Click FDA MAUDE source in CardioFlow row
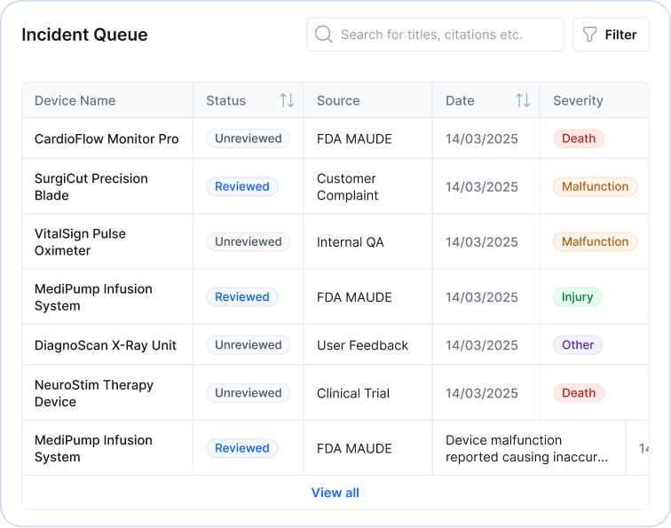The width and height of the screenshot is (671, 528). [354, 138]
